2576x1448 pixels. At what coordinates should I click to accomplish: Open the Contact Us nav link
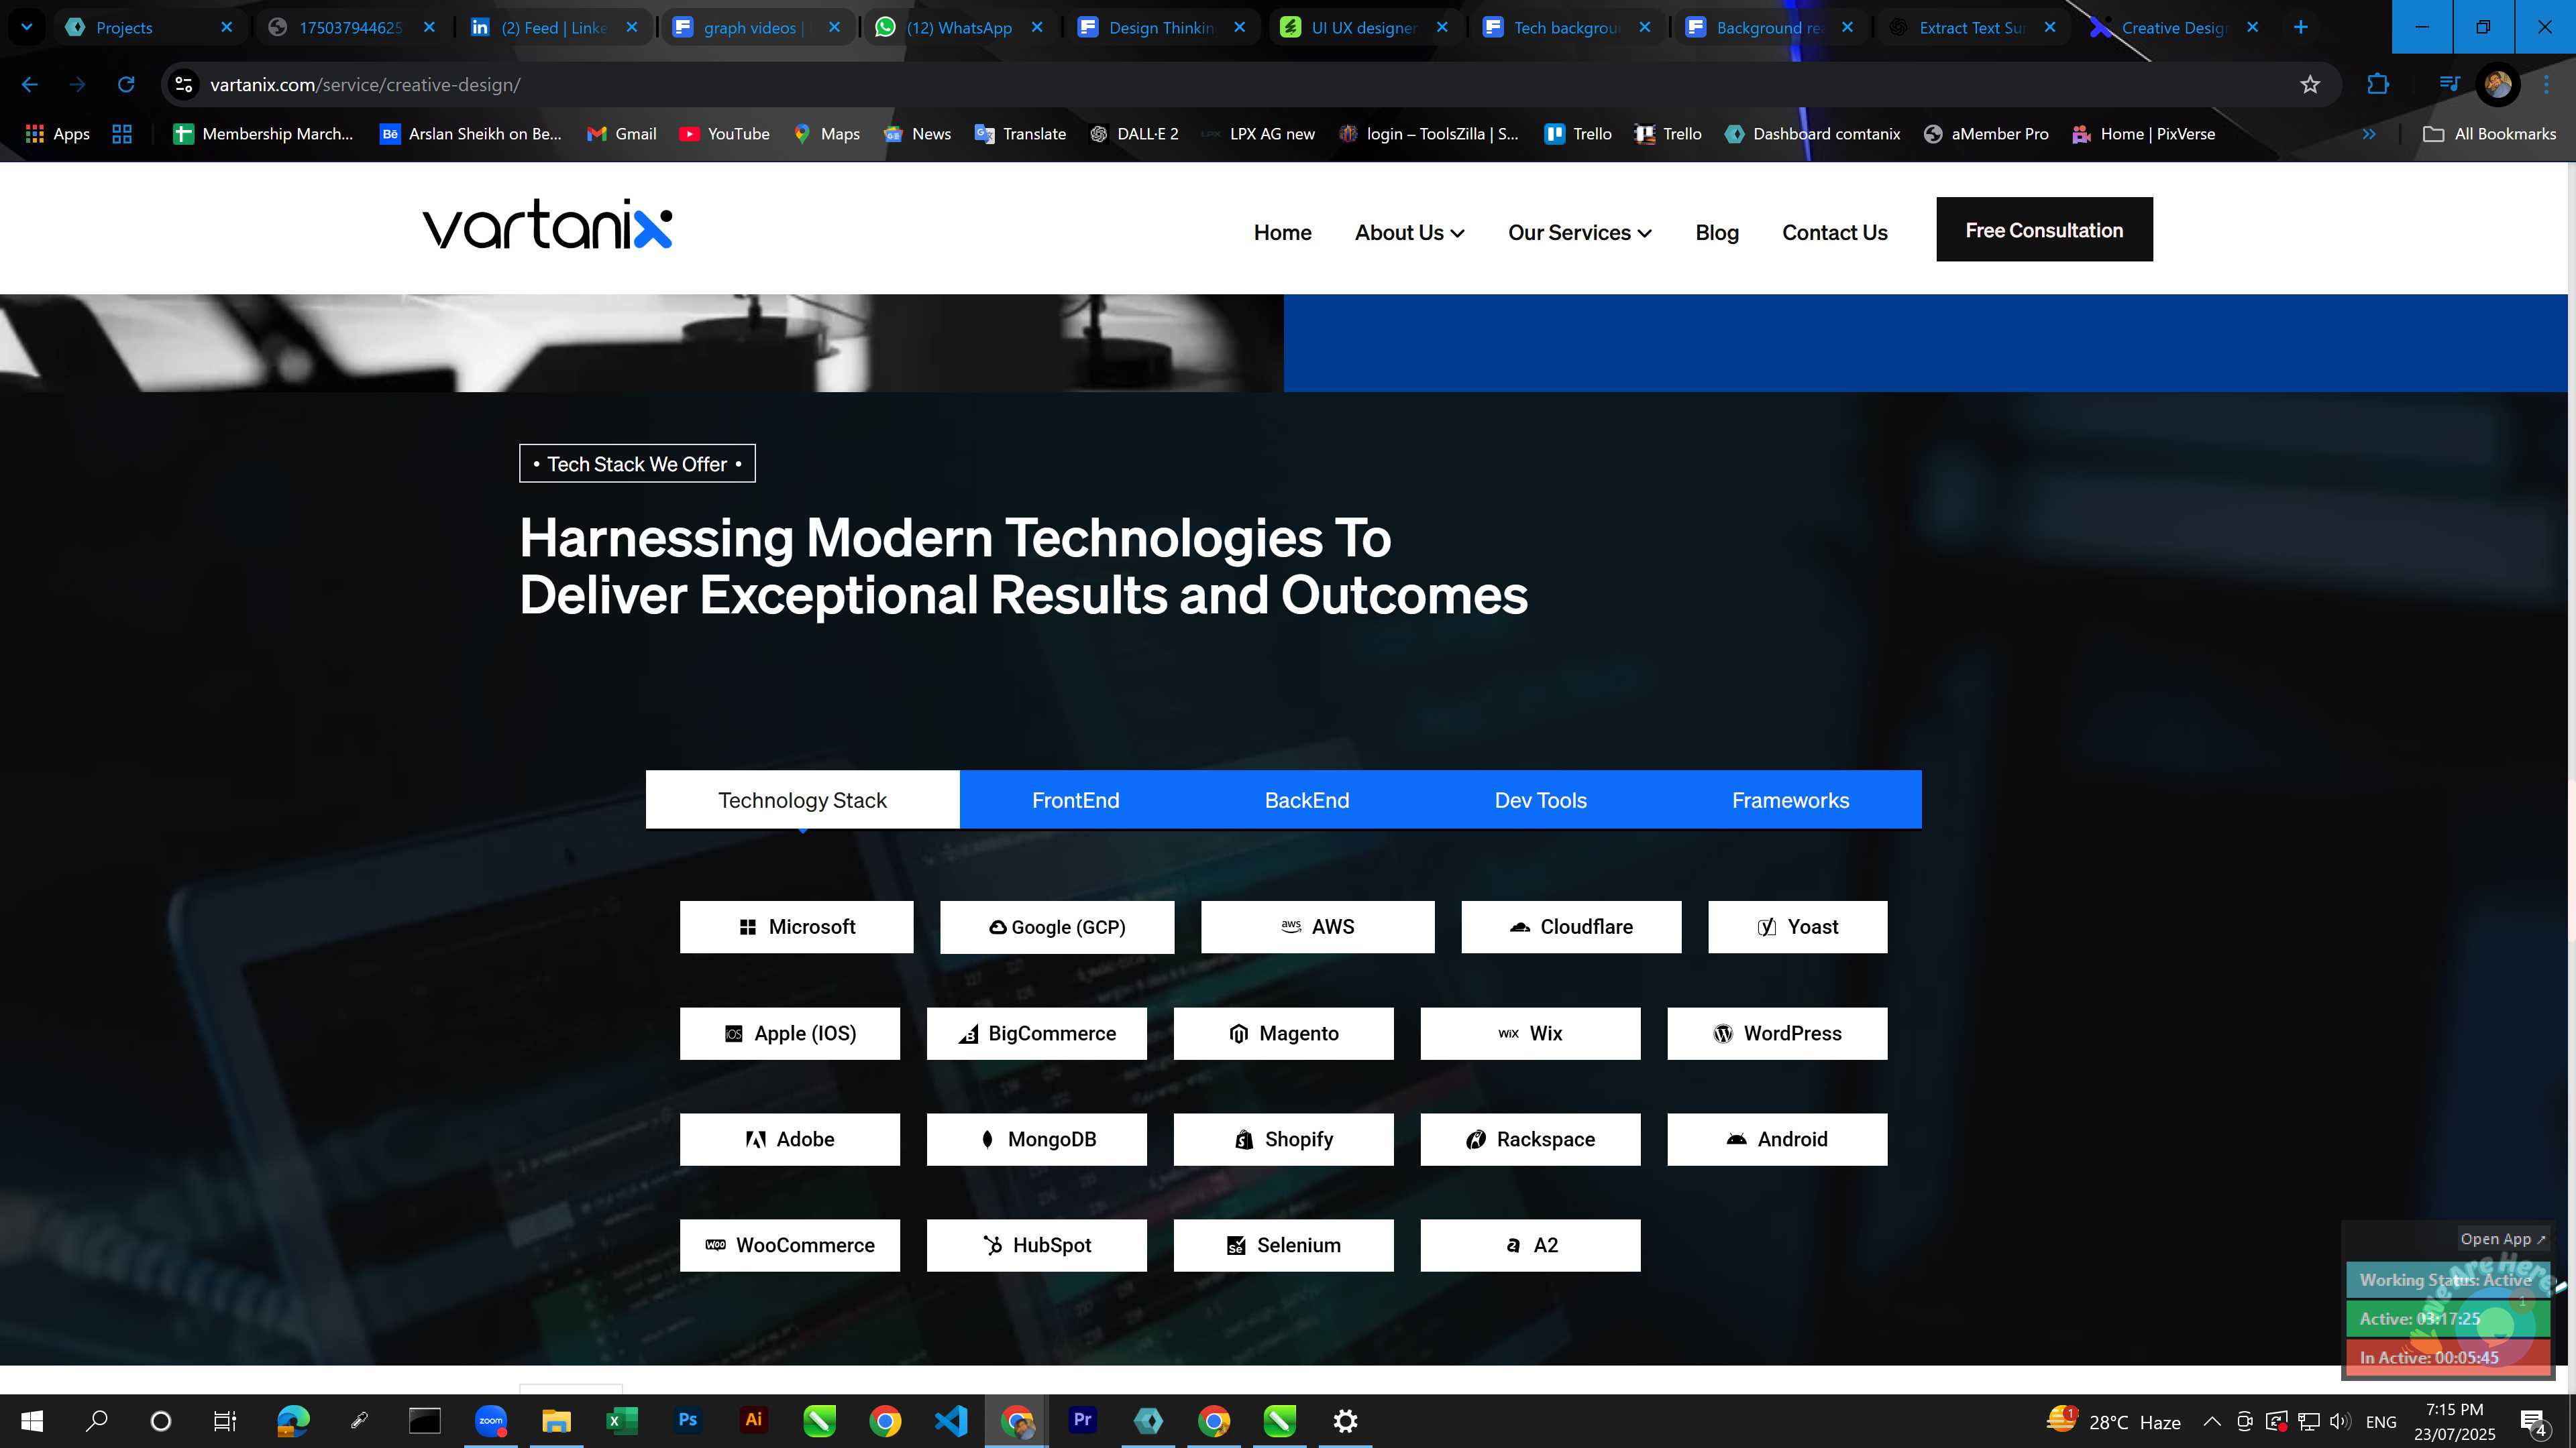1834,233
